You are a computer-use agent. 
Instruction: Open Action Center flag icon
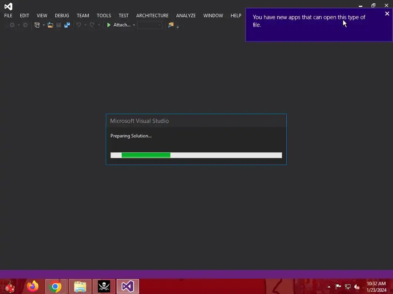338,286
